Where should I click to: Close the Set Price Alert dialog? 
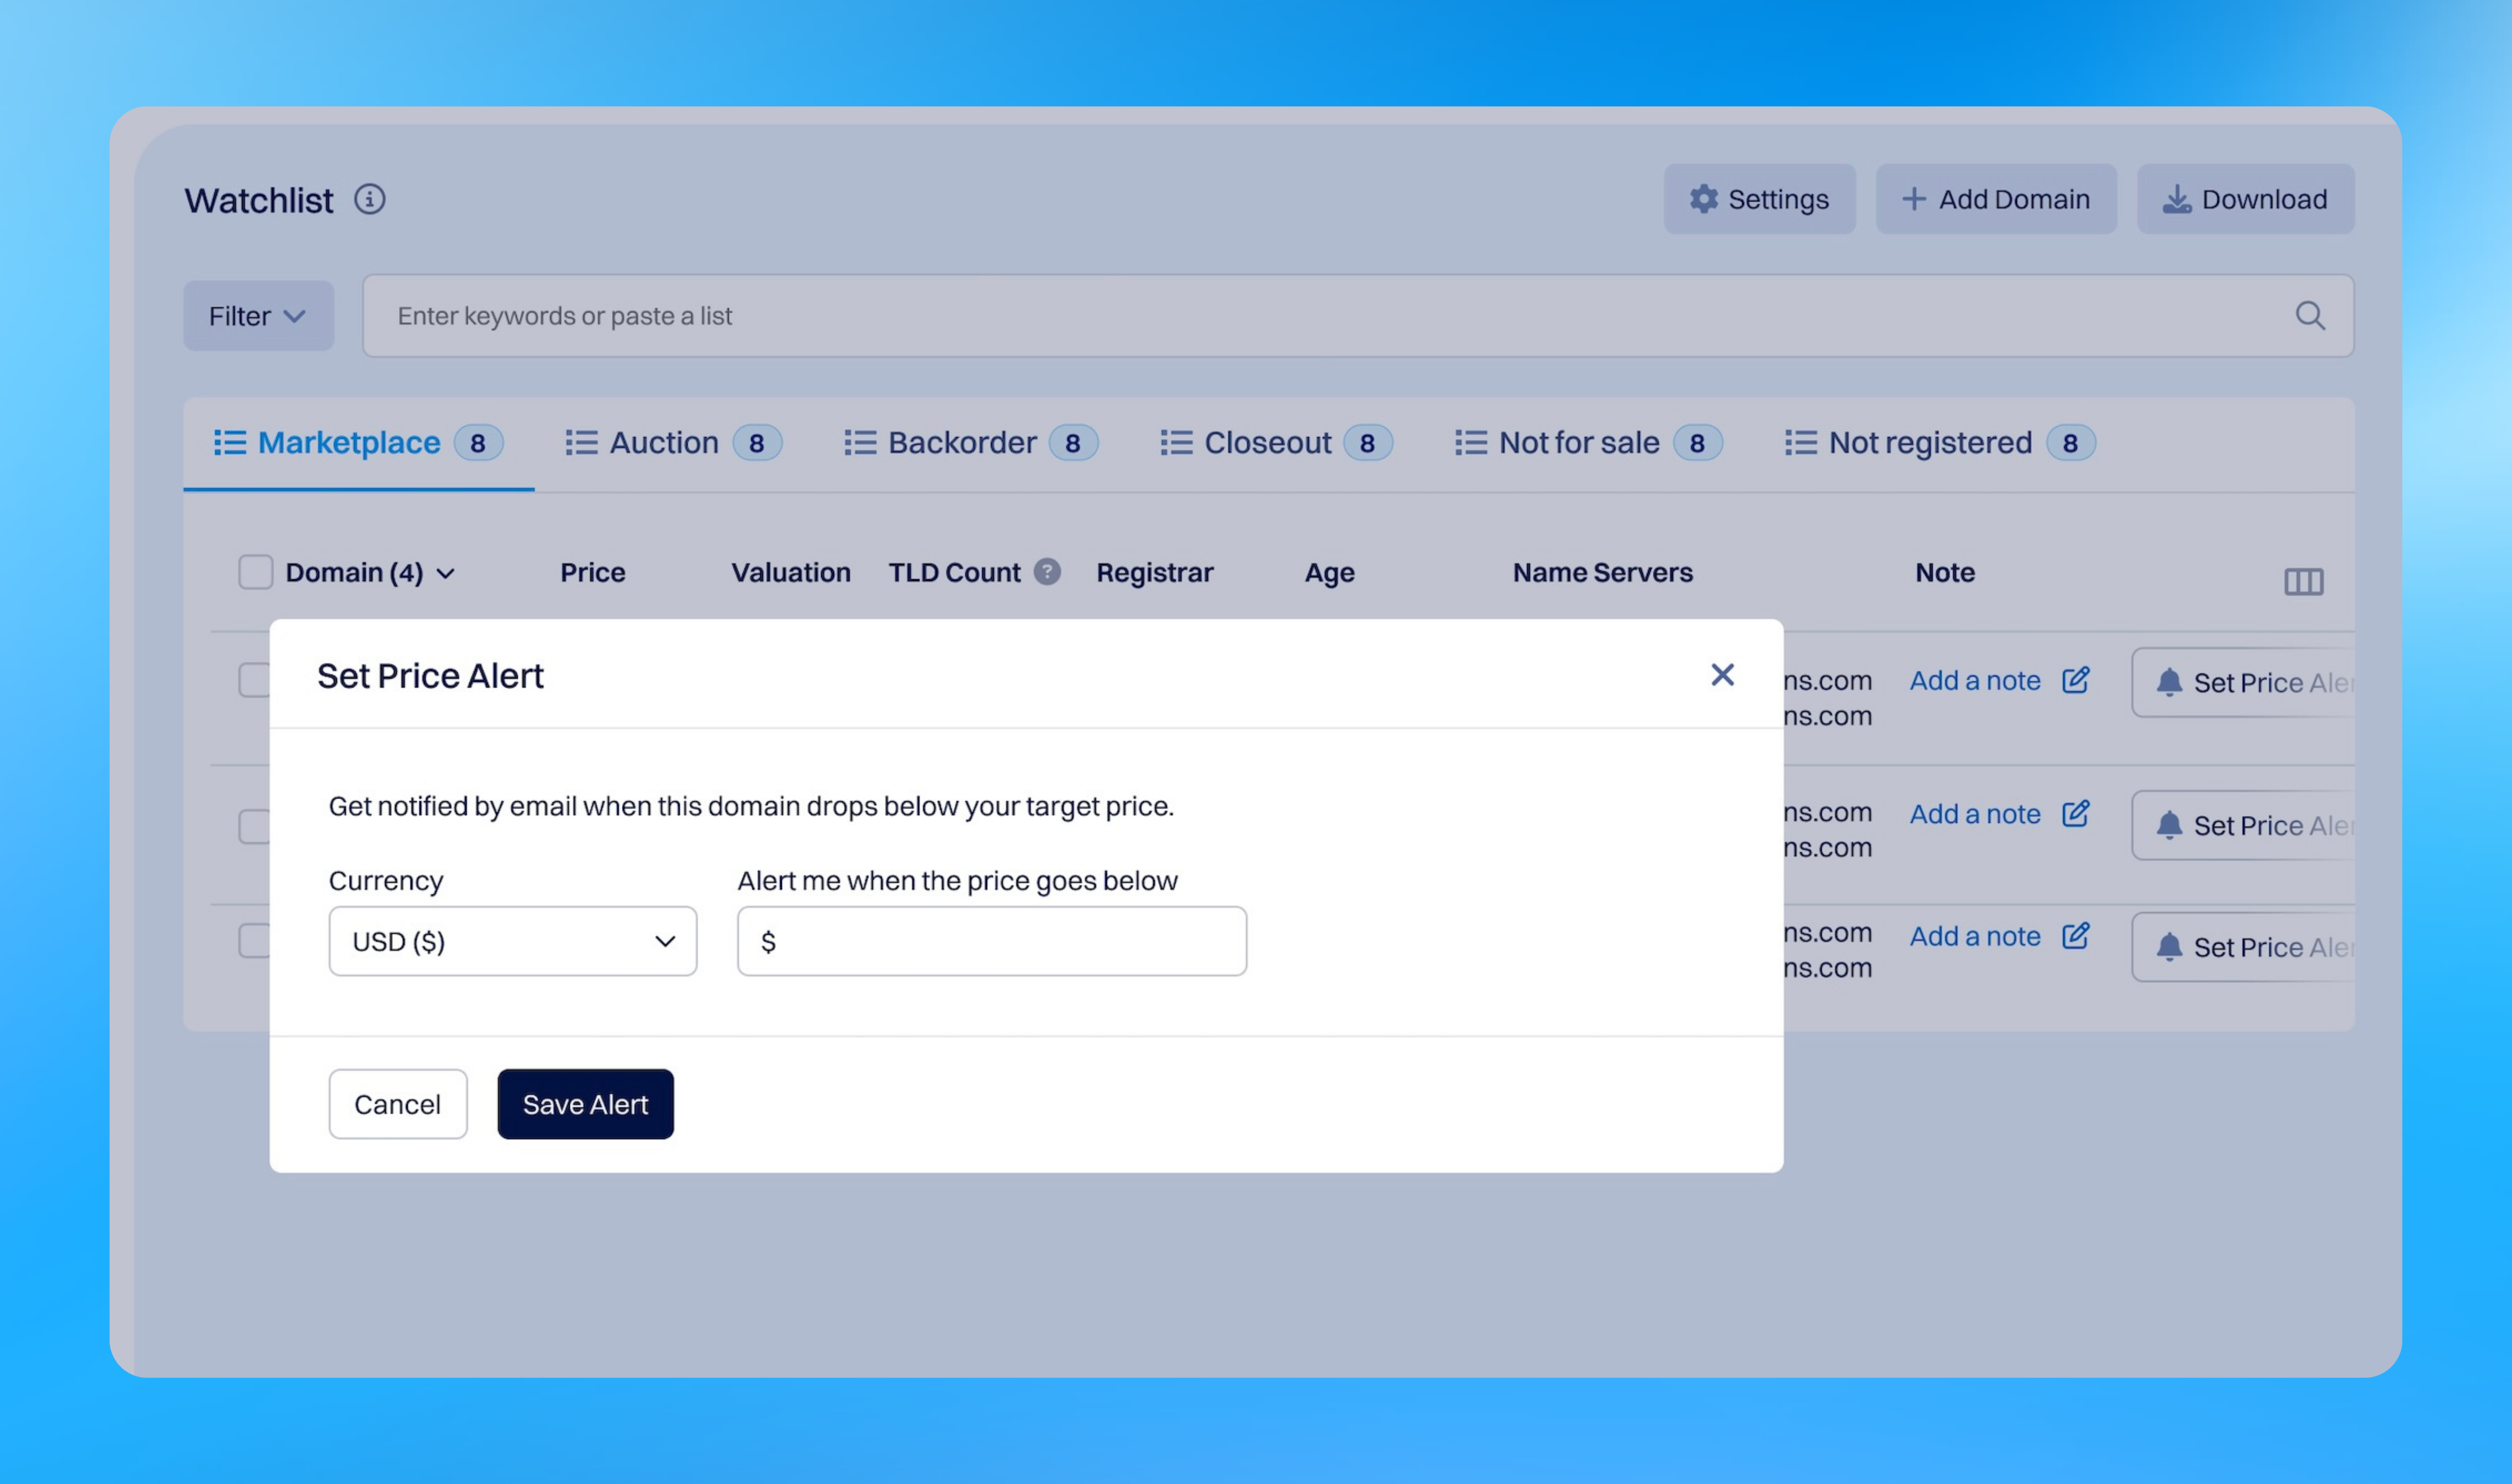click(x=1722, y=675)
